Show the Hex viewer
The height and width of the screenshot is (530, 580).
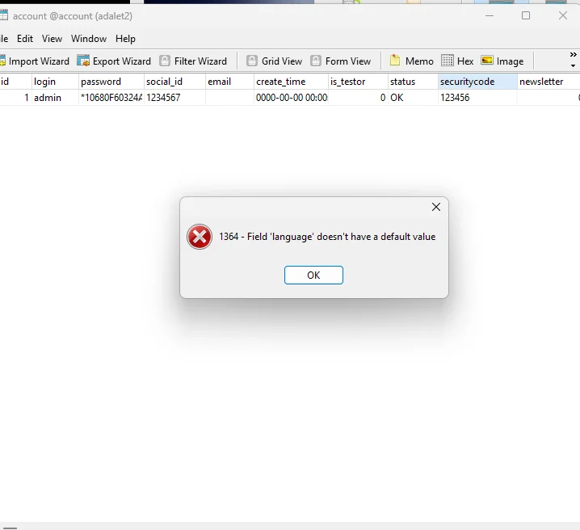[457, 61]
